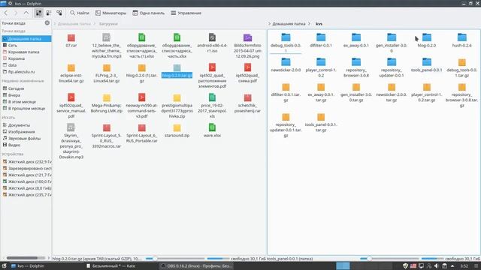481x270 pixels.
Task: Open data entry in places panel
Action: pos(26,65)
